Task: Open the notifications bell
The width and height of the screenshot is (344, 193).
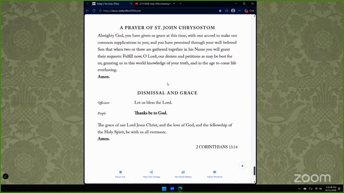Action: coord(339,189)
